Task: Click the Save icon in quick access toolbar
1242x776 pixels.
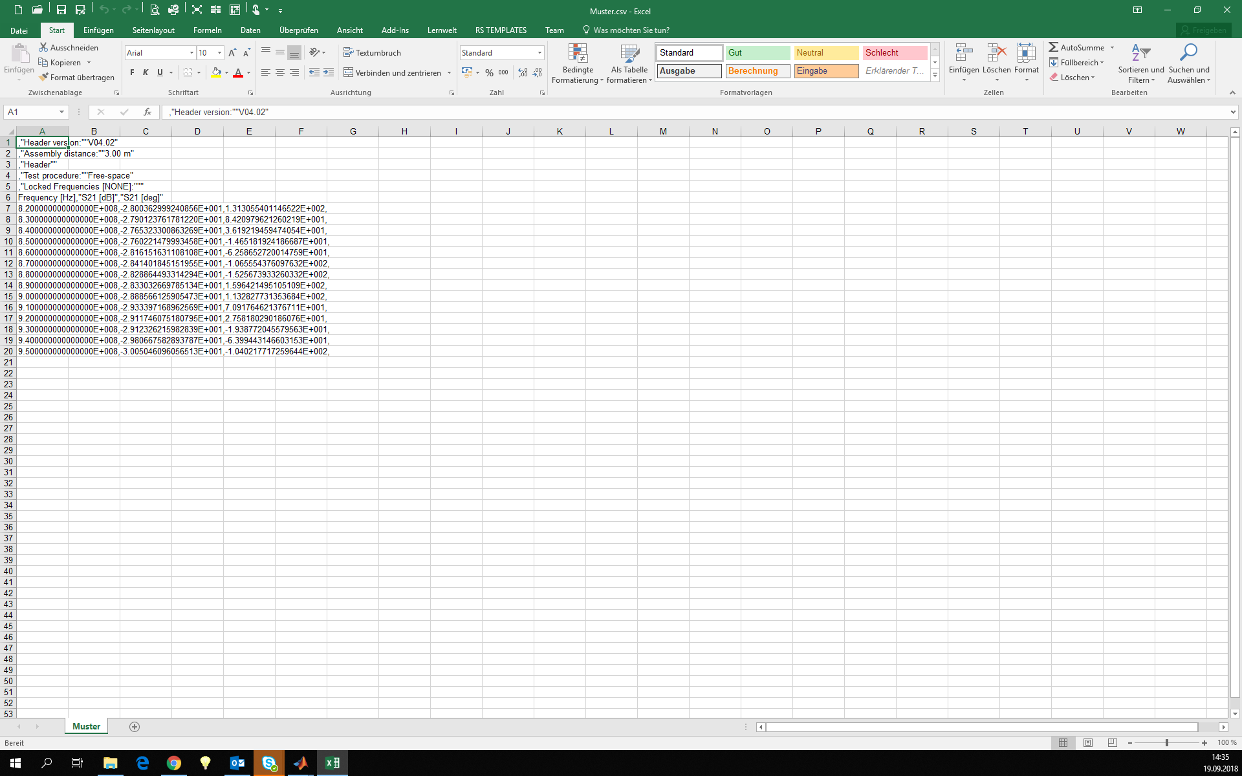Action: pyautogui.click(x=61, y=10)
